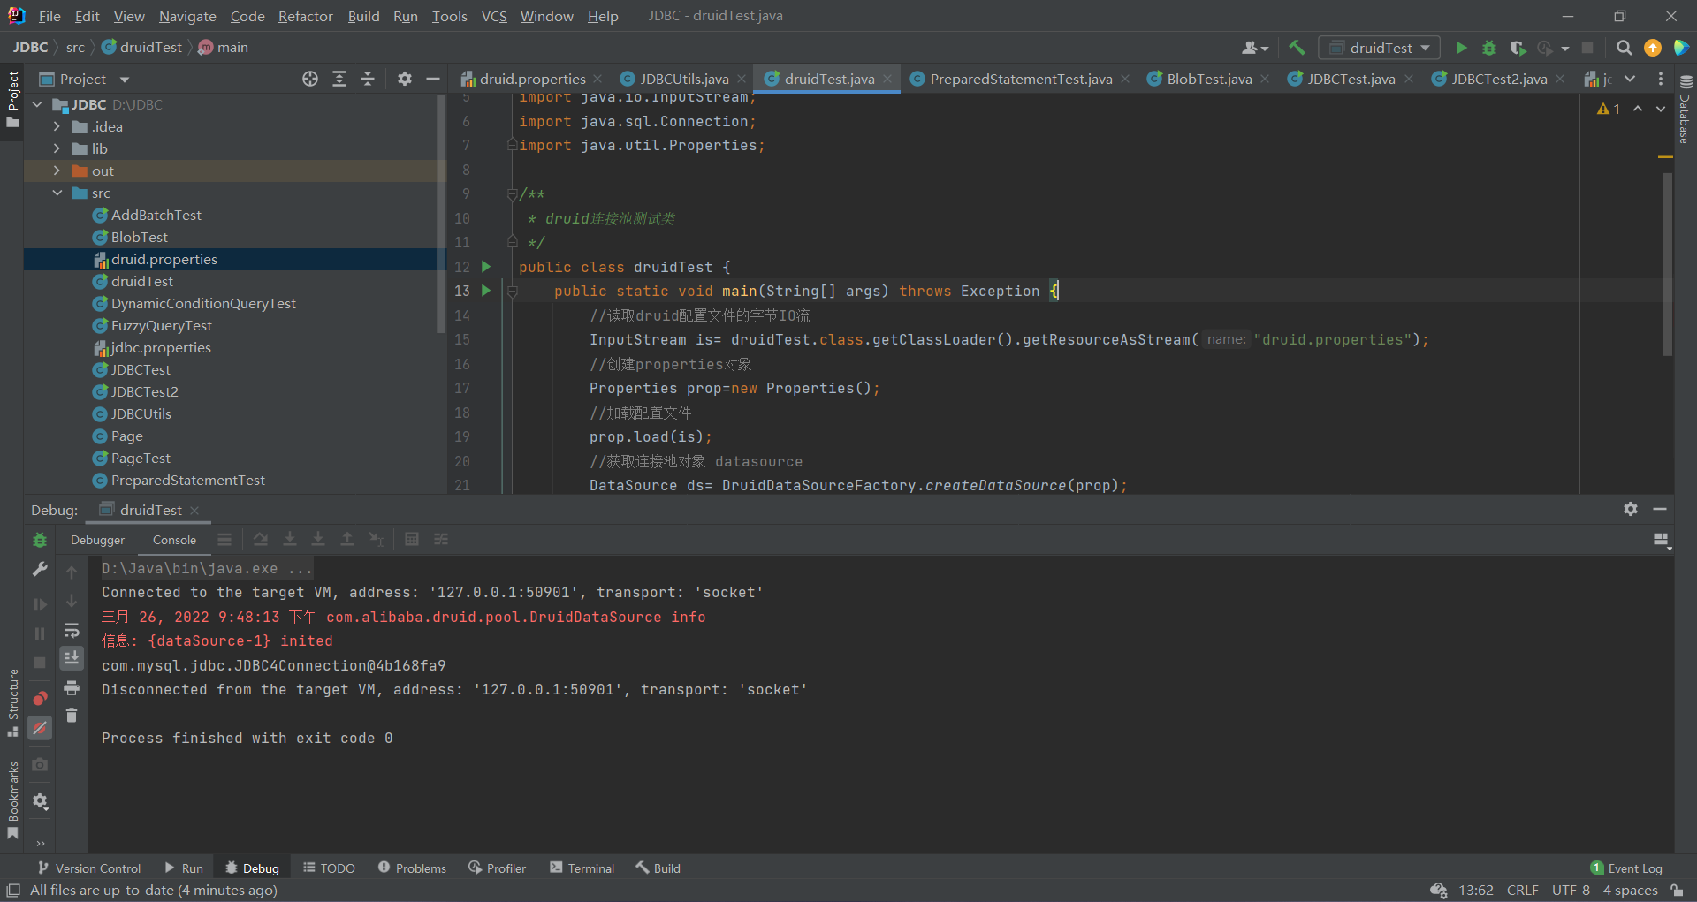
Task: Collapse the src folder
Action: 57,193
